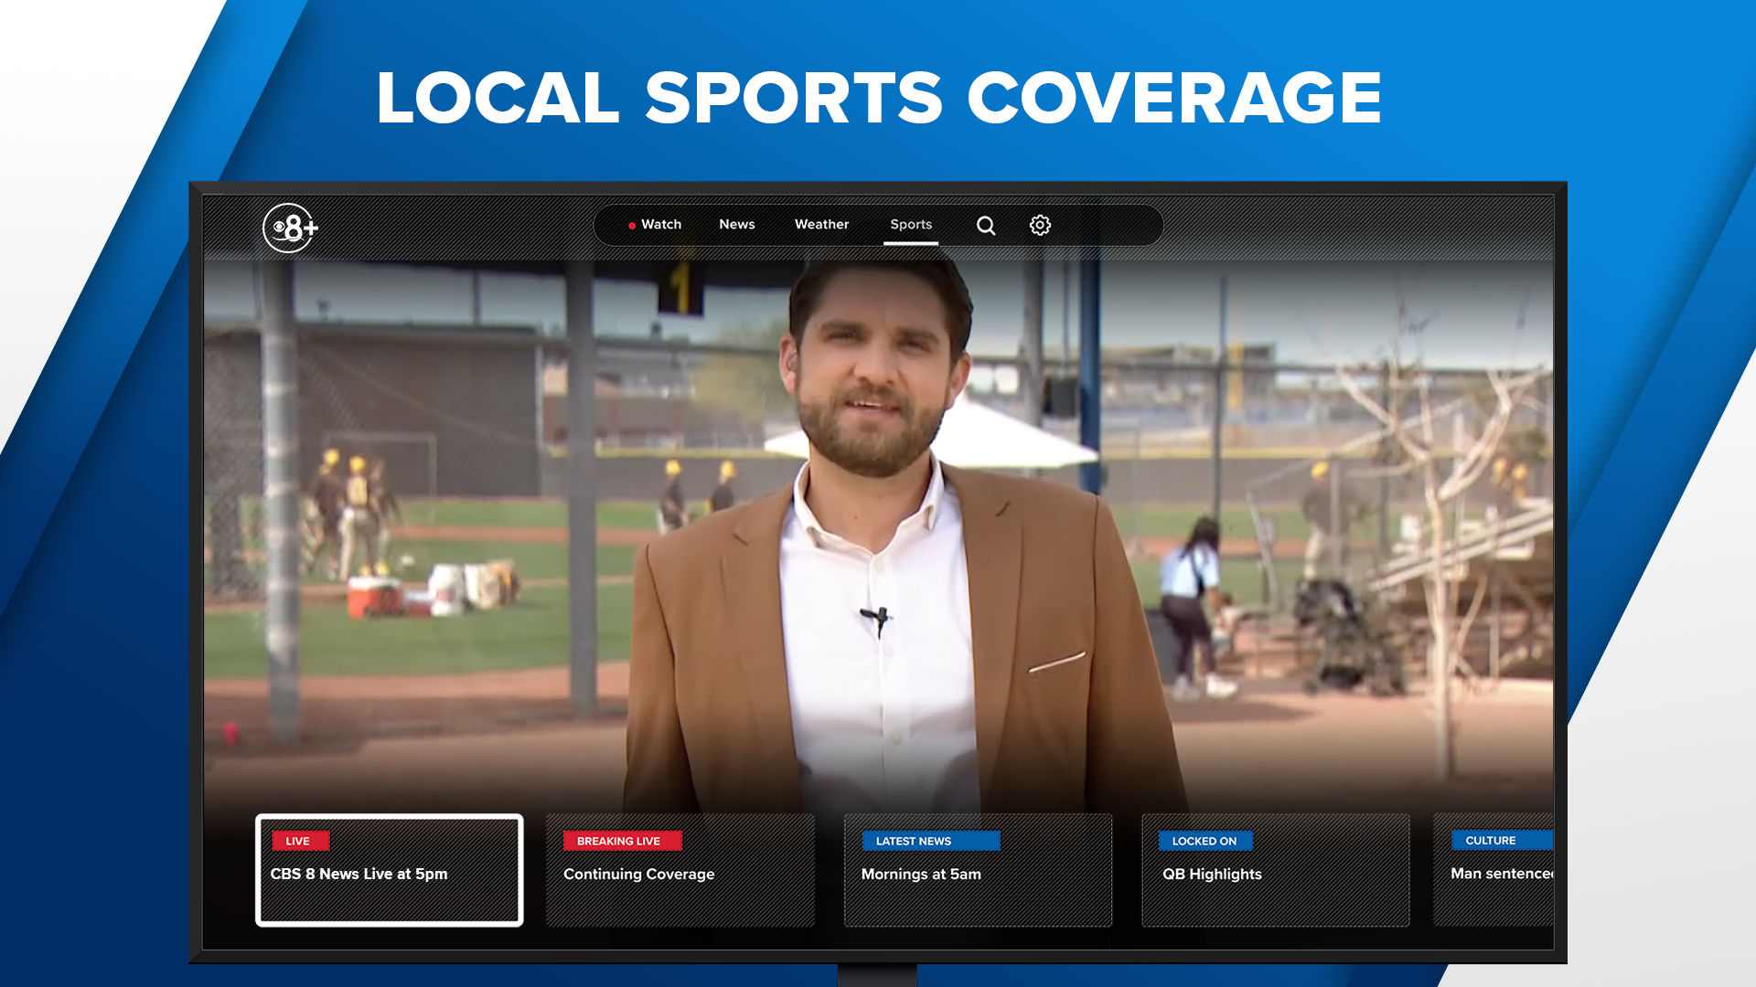Click the red LIVE badge
This screenshot has width=1756, height=987.
[x=300, y=841]
